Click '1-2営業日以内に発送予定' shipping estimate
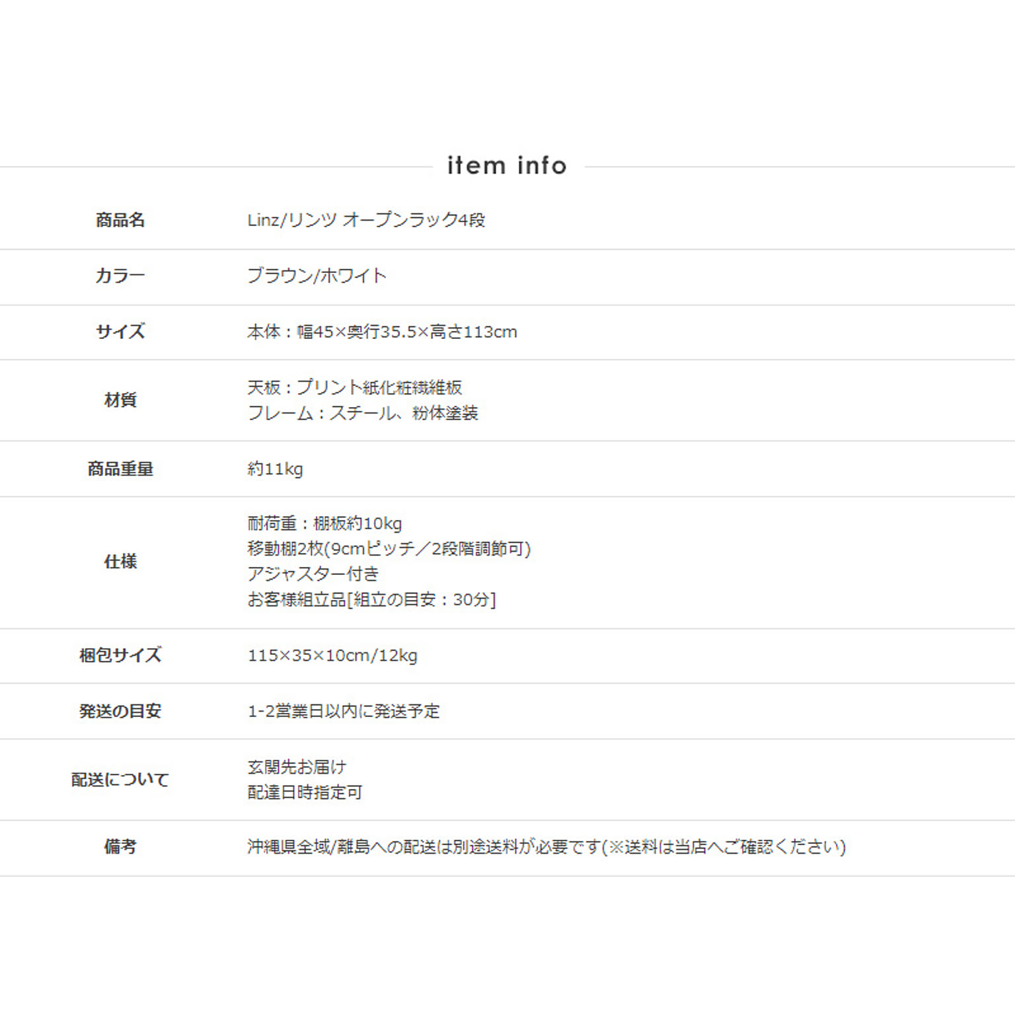The height and width of the screenshot is (1015, 1015). [344, 711]
